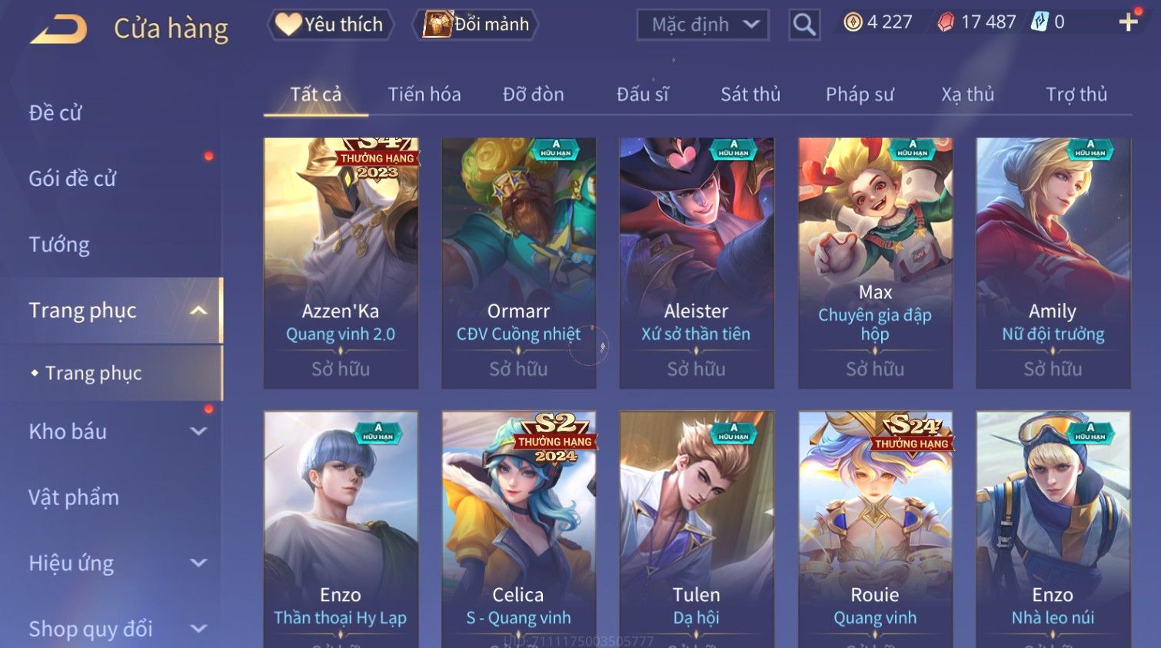This screenshot has width=1161, height=648.
Task: Open Đổi mảnh chest exchange
Action: click(x=475, y=25)
